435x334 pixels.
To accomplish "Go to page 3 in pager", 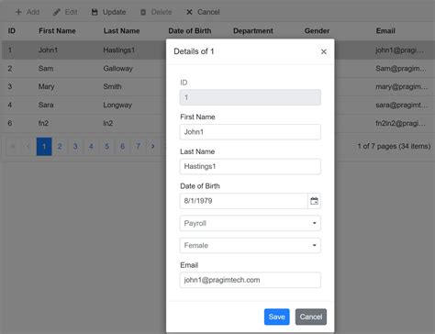I will coord(75,147).
